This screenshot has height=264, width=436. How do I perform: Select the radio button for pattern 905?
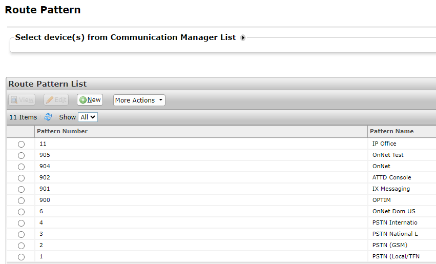[x=21, y=155]
